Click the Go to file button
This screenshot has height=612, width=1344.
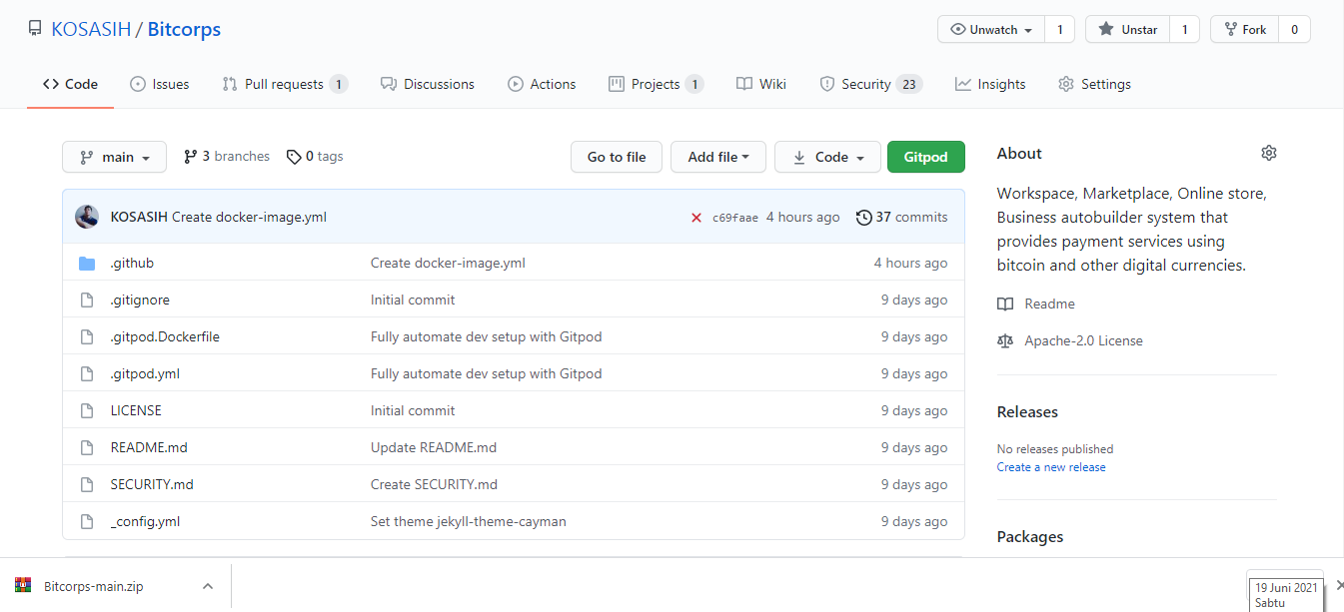pyautogui.click(x=617, y=157)
